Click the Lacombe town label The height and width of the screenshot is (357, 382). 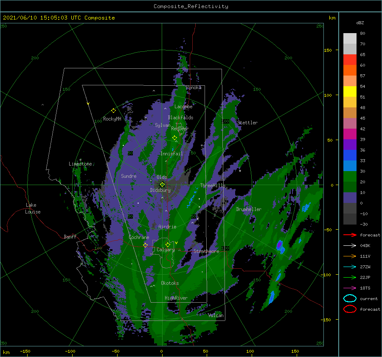tap(183, 107)
